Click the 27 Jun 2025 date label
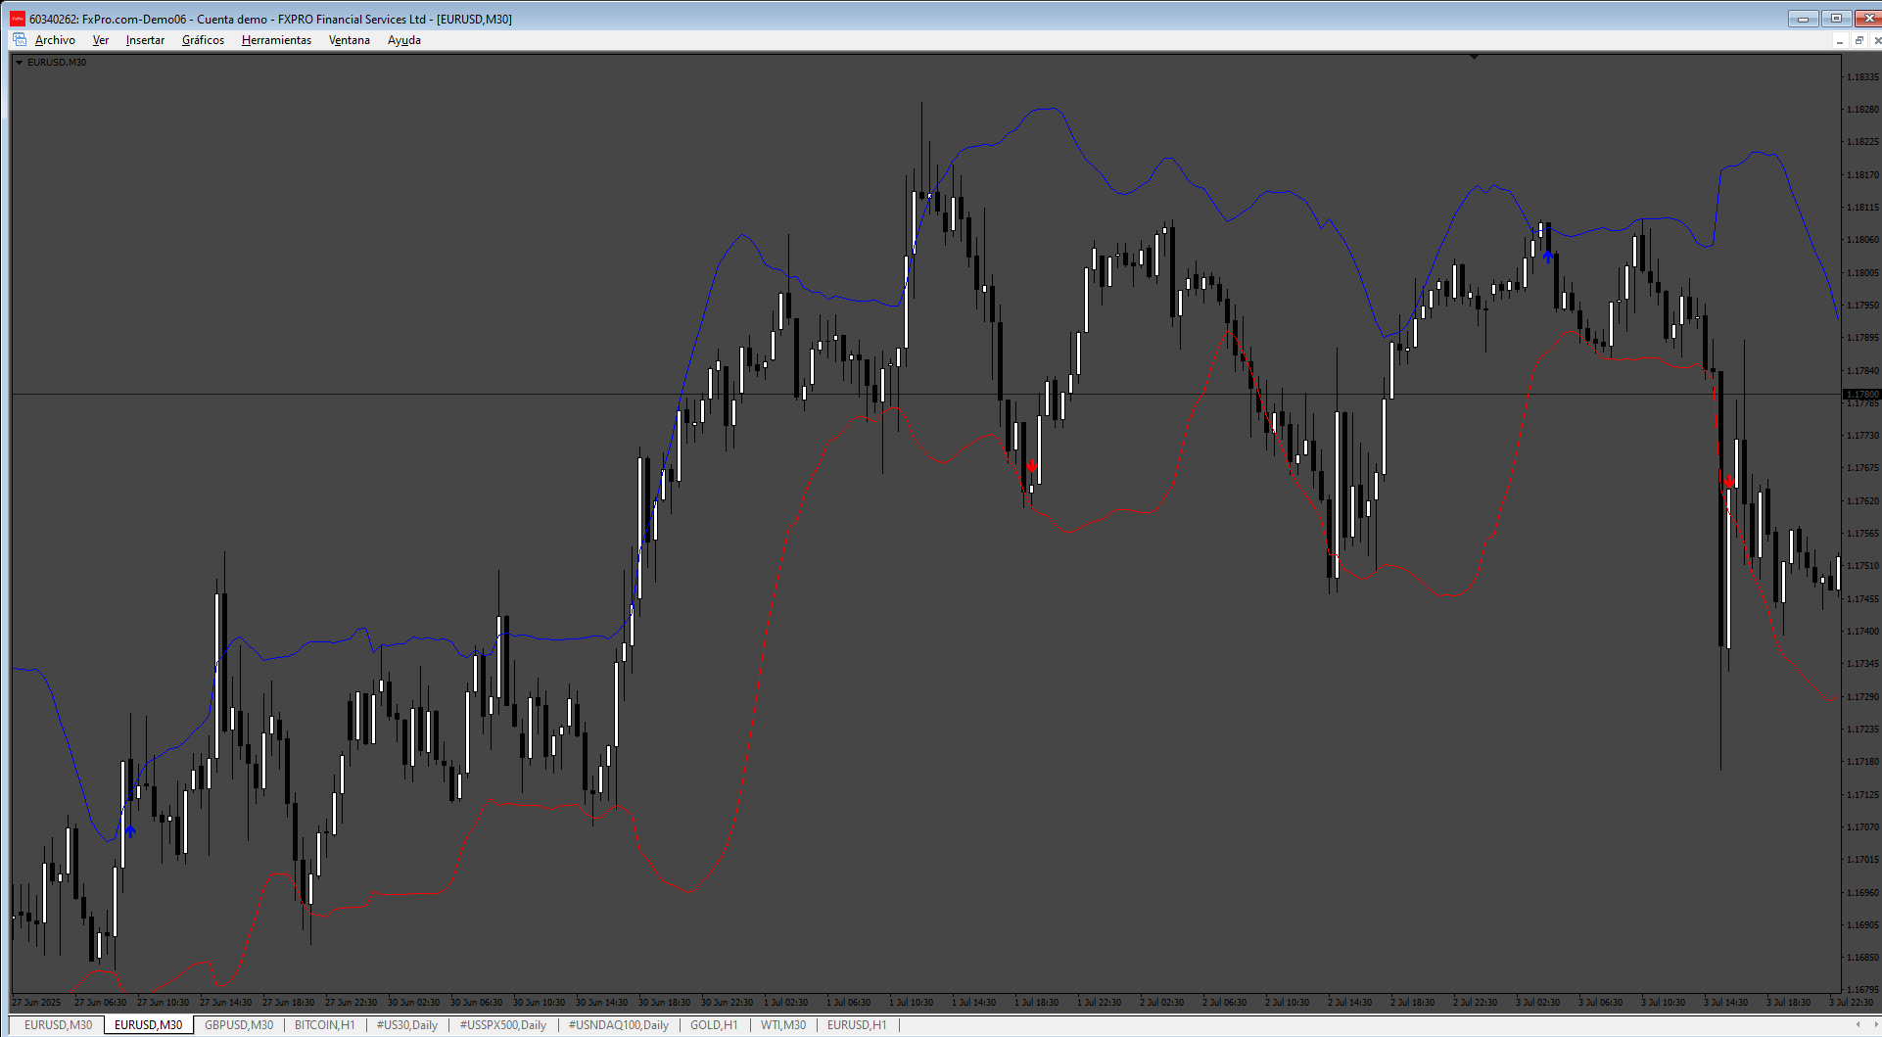 [x=36, y=1002]
